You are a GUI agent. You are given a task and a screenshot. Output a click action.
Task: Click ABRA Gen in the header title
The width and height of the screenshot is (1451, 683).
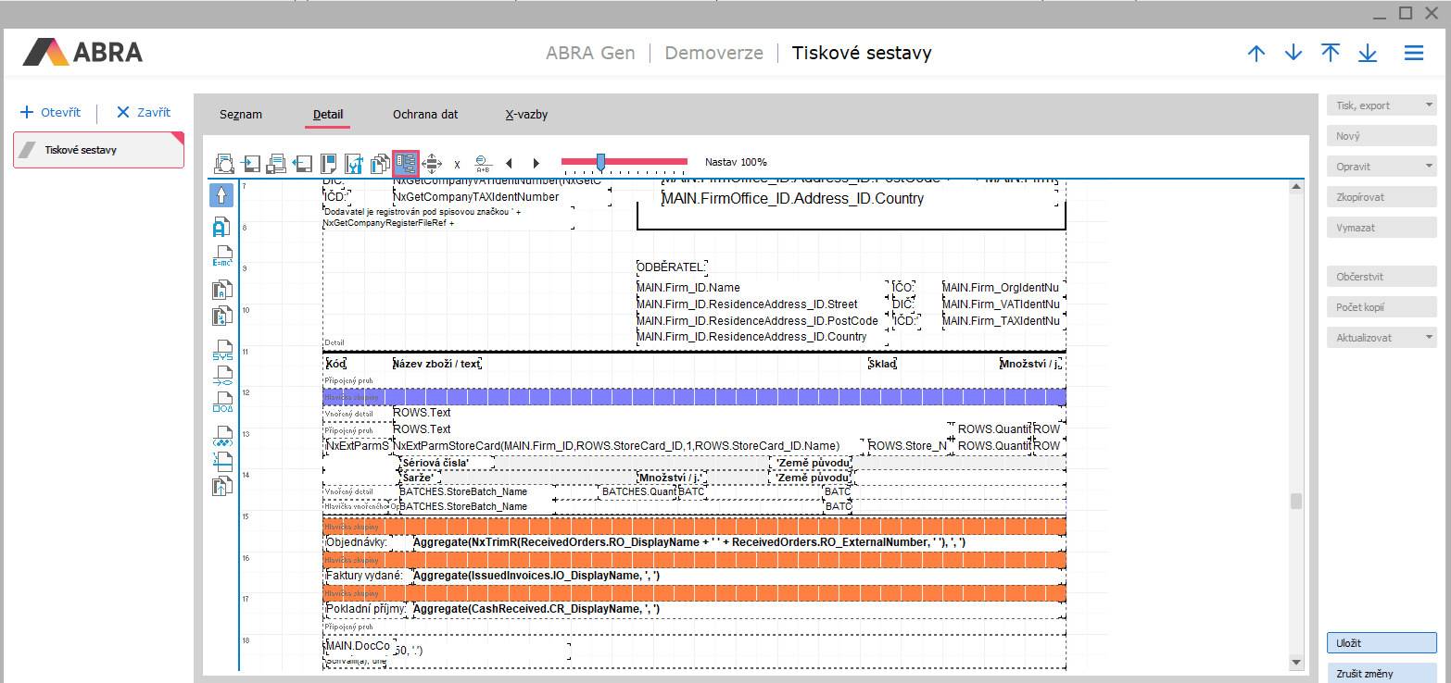point(590,53)
